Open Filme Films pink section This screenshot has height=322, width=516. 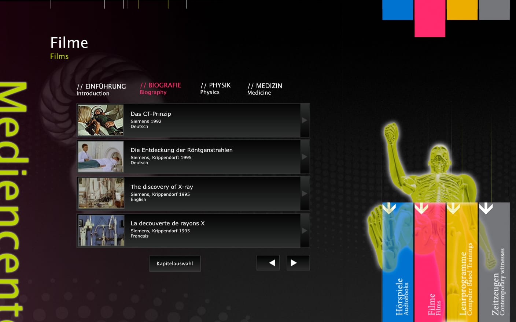coord(430,262)
